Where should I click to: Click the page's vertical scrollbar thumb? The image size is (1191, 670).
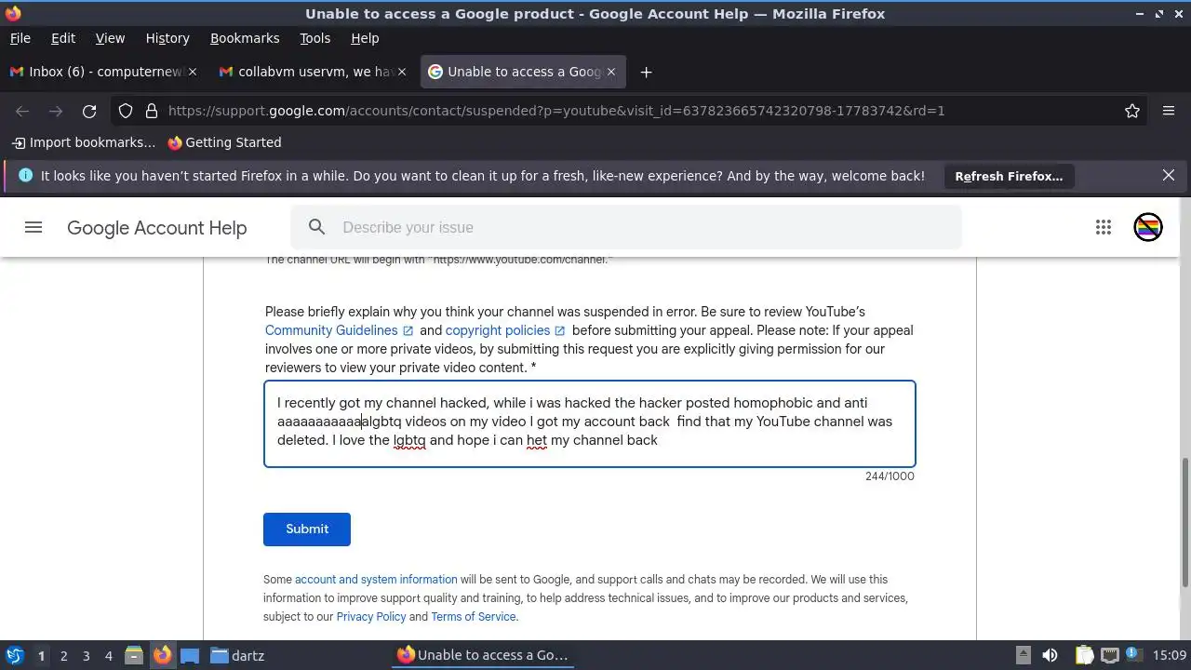coord(1184,522)
